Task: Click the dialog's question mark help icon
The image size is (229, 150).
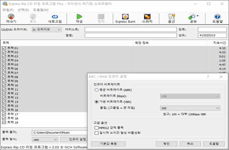Action: [208, 77]
